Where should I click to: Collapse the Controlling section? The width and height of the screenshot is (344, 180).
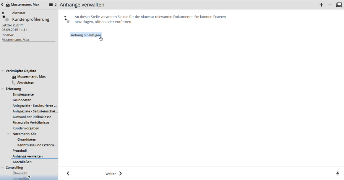[3, 167]
